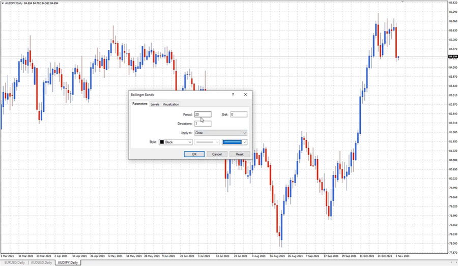
Task: Click the Shift input field
Action: click(238, 114)
